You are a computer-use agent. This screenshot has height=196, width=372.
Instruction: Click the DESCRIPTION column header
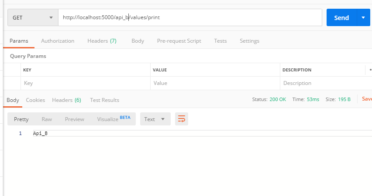[297, 70]
